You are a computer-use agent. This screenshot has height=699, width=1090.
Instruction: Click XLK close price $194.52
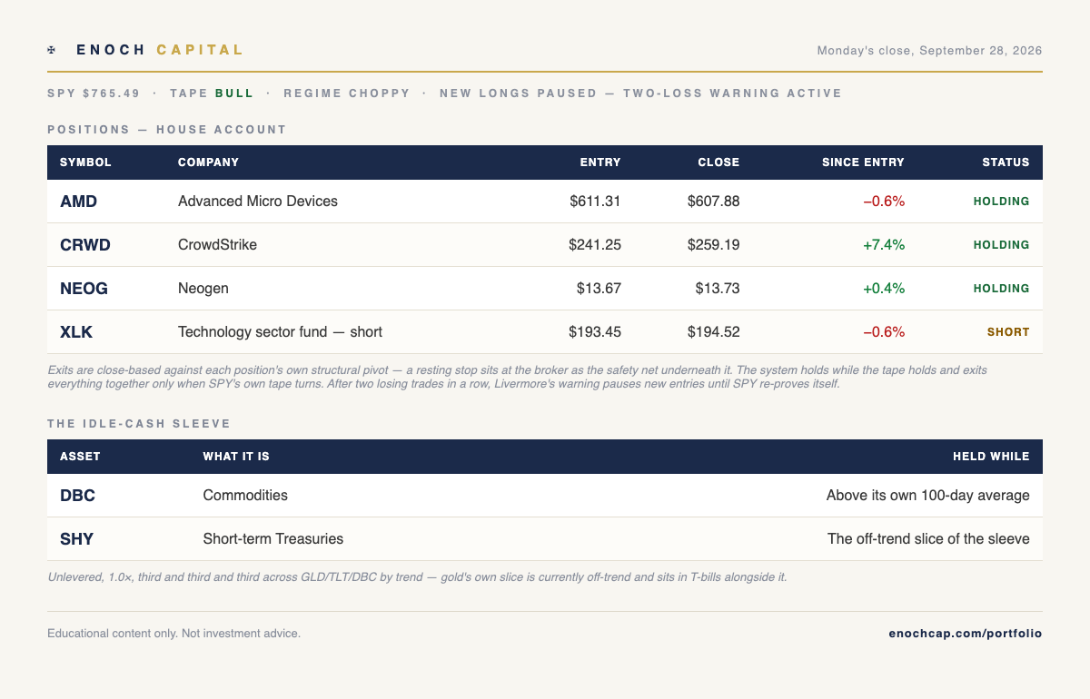tap(714, 332)
